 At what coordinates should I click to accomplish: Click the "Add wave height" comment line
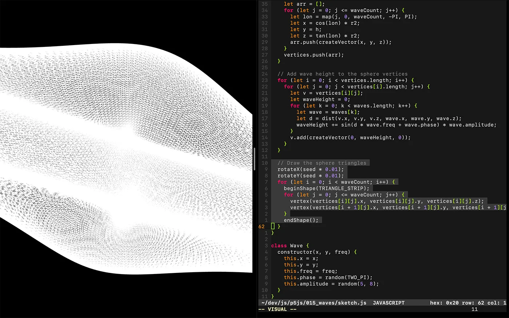pyautogui.click(x=342, y=74)
